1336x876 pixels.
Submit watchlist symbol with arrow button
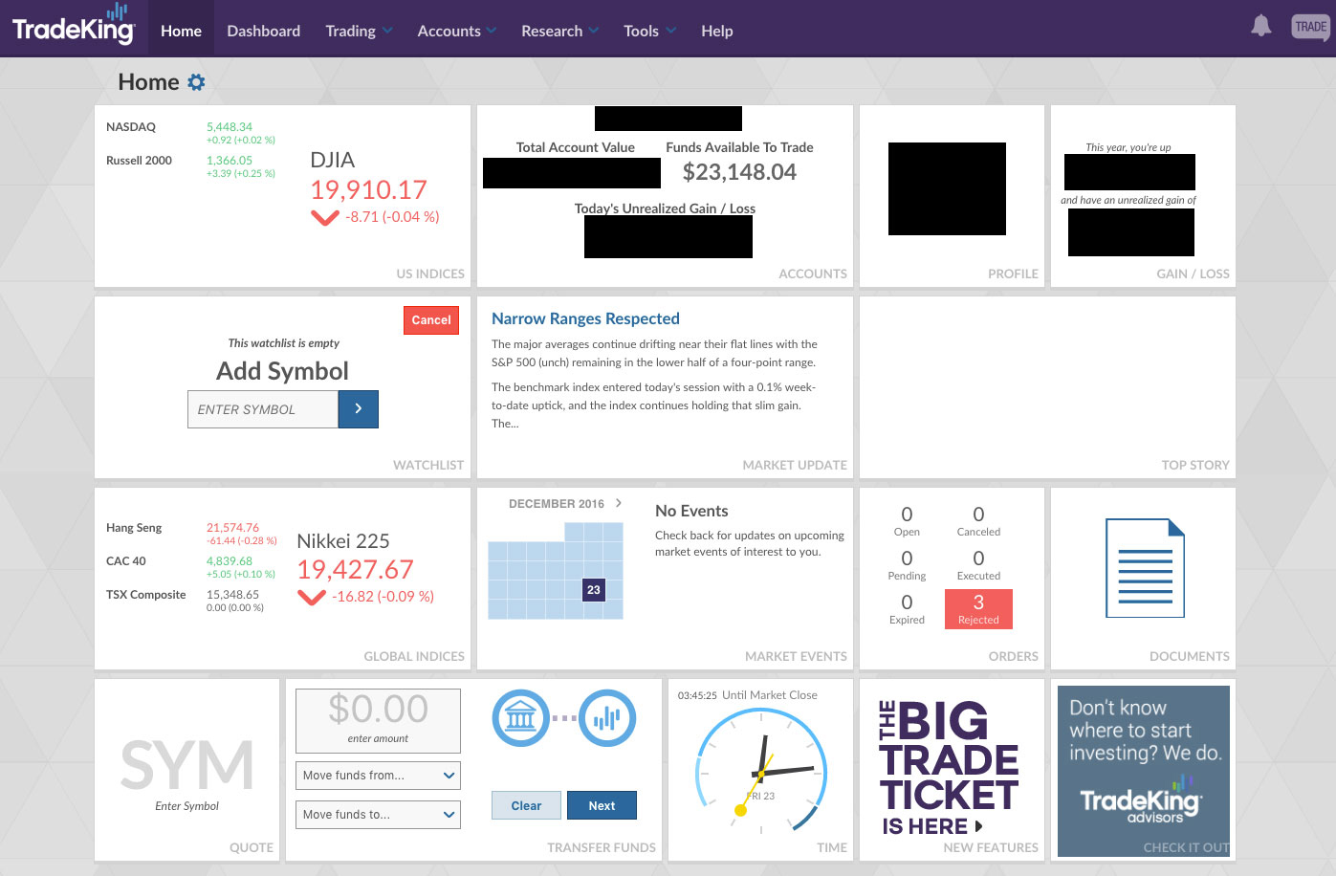tap(359, 409)
